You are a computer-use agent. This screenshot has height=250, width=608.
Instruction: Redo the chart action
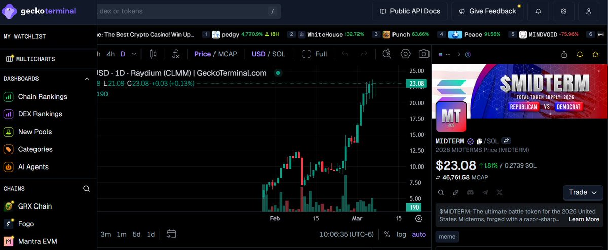click(364, 54)
